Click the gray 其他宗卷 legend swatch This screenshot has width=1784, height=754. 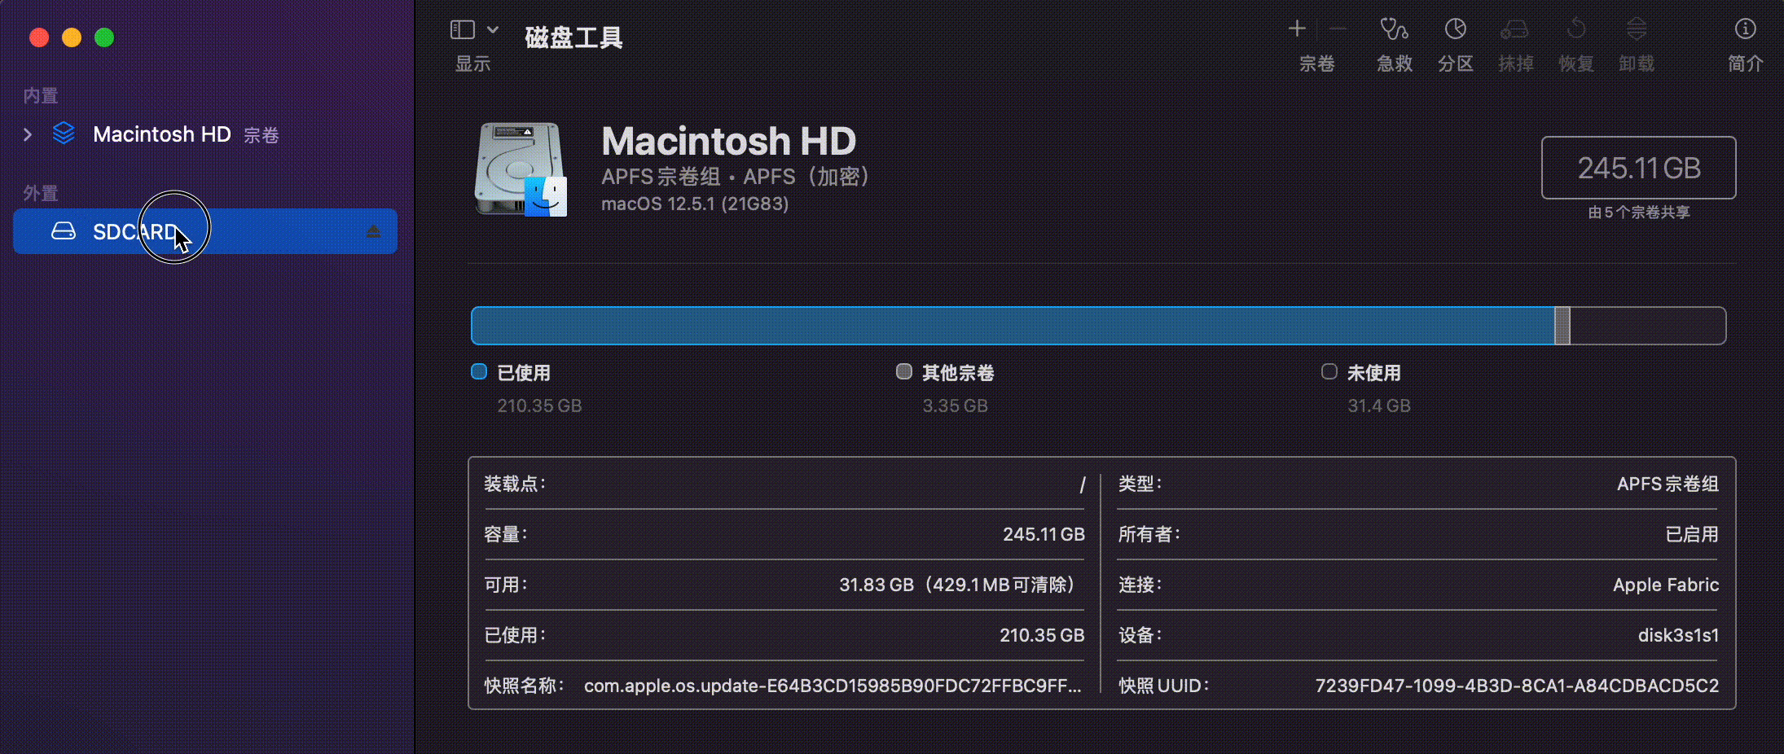click(x=903, y=372)
